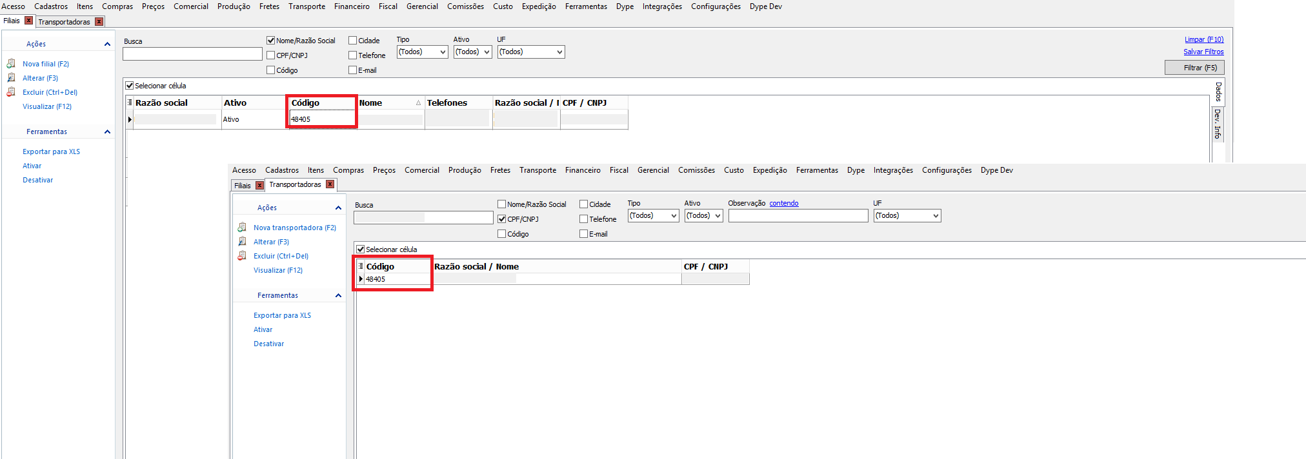
Task: Uncheck Nome/Razão Social in back window
Action: click(x=271, y=41)
